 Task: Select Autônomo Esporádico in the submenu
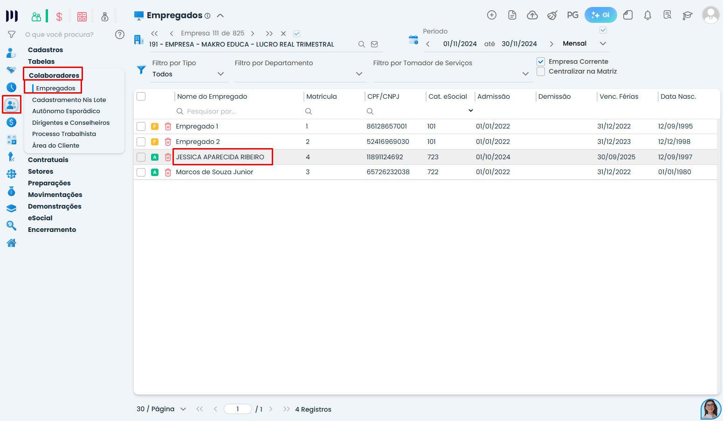pos(66,111)
